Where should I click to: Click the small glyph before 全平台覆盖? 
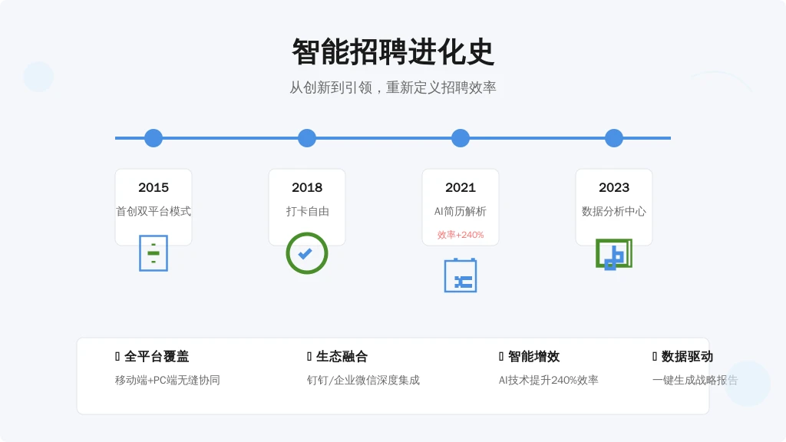pyautogui.click(x=117, y=356)
